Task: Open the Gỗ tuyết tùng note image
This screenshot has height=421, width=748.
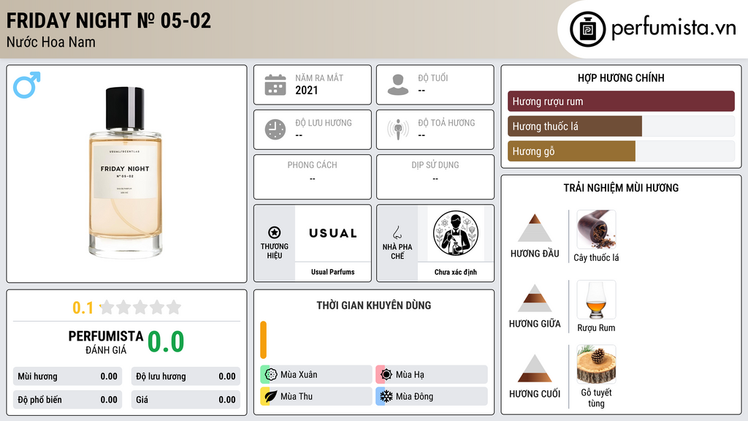Action: pos(596,364)
